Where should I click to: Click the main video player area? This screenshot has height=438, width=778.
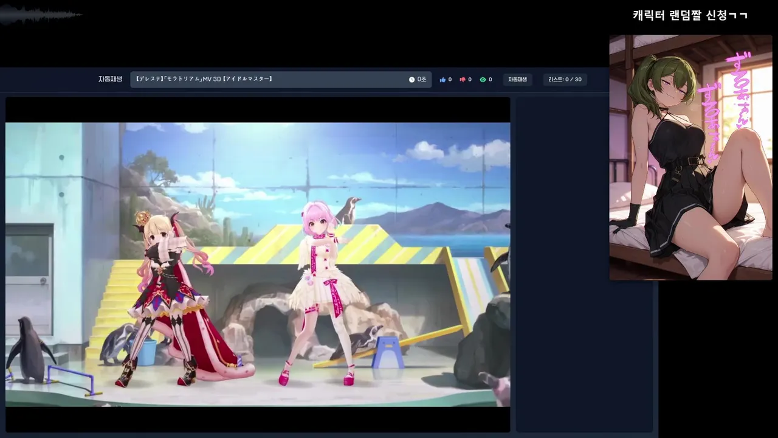tap(258, 265)
